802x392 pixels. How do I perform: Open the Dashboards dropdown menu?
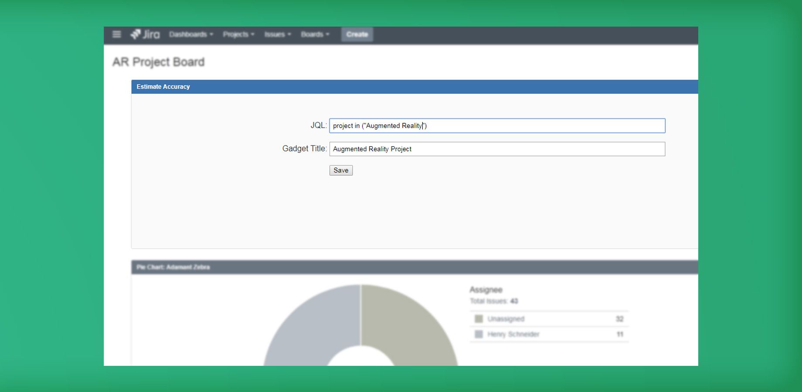pyautogui.click(x=191, y=34)
